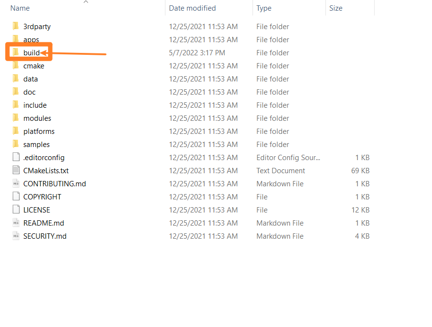Click the README.md markdown icon

tap(16, 223)
